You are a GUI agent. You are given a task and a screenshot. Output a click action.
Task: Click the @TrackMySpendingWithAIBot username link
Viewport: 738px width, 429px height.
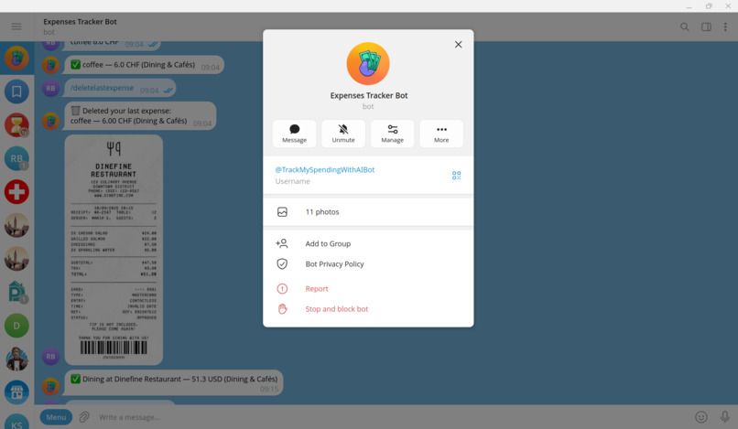[325, 170]
